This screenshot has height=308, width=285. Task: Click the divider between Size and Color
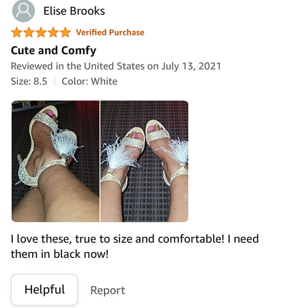[55, 81]
